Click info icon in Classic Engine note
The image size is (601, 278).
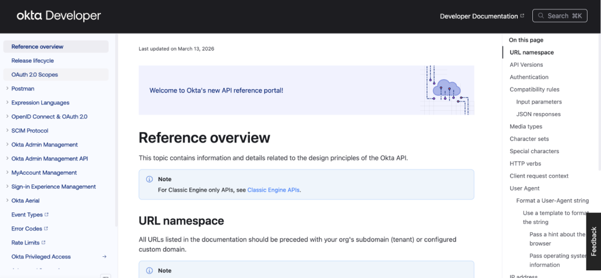(x=150, y=179)
